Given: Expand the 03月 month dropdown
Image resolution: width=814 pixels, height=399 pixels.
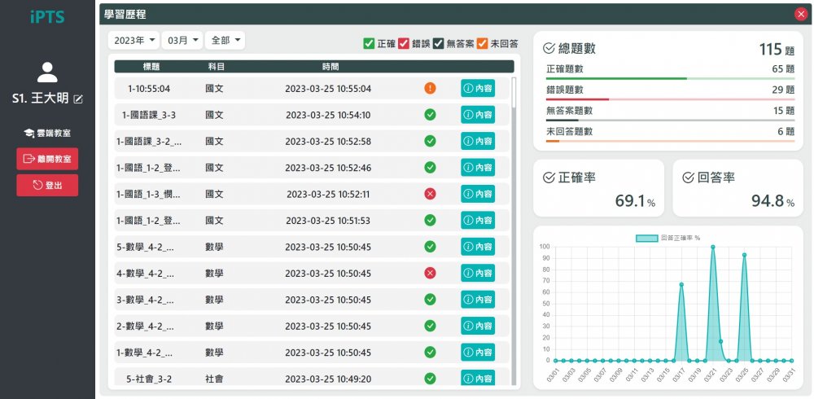Looking at the screenshot, I should point(183,41).
